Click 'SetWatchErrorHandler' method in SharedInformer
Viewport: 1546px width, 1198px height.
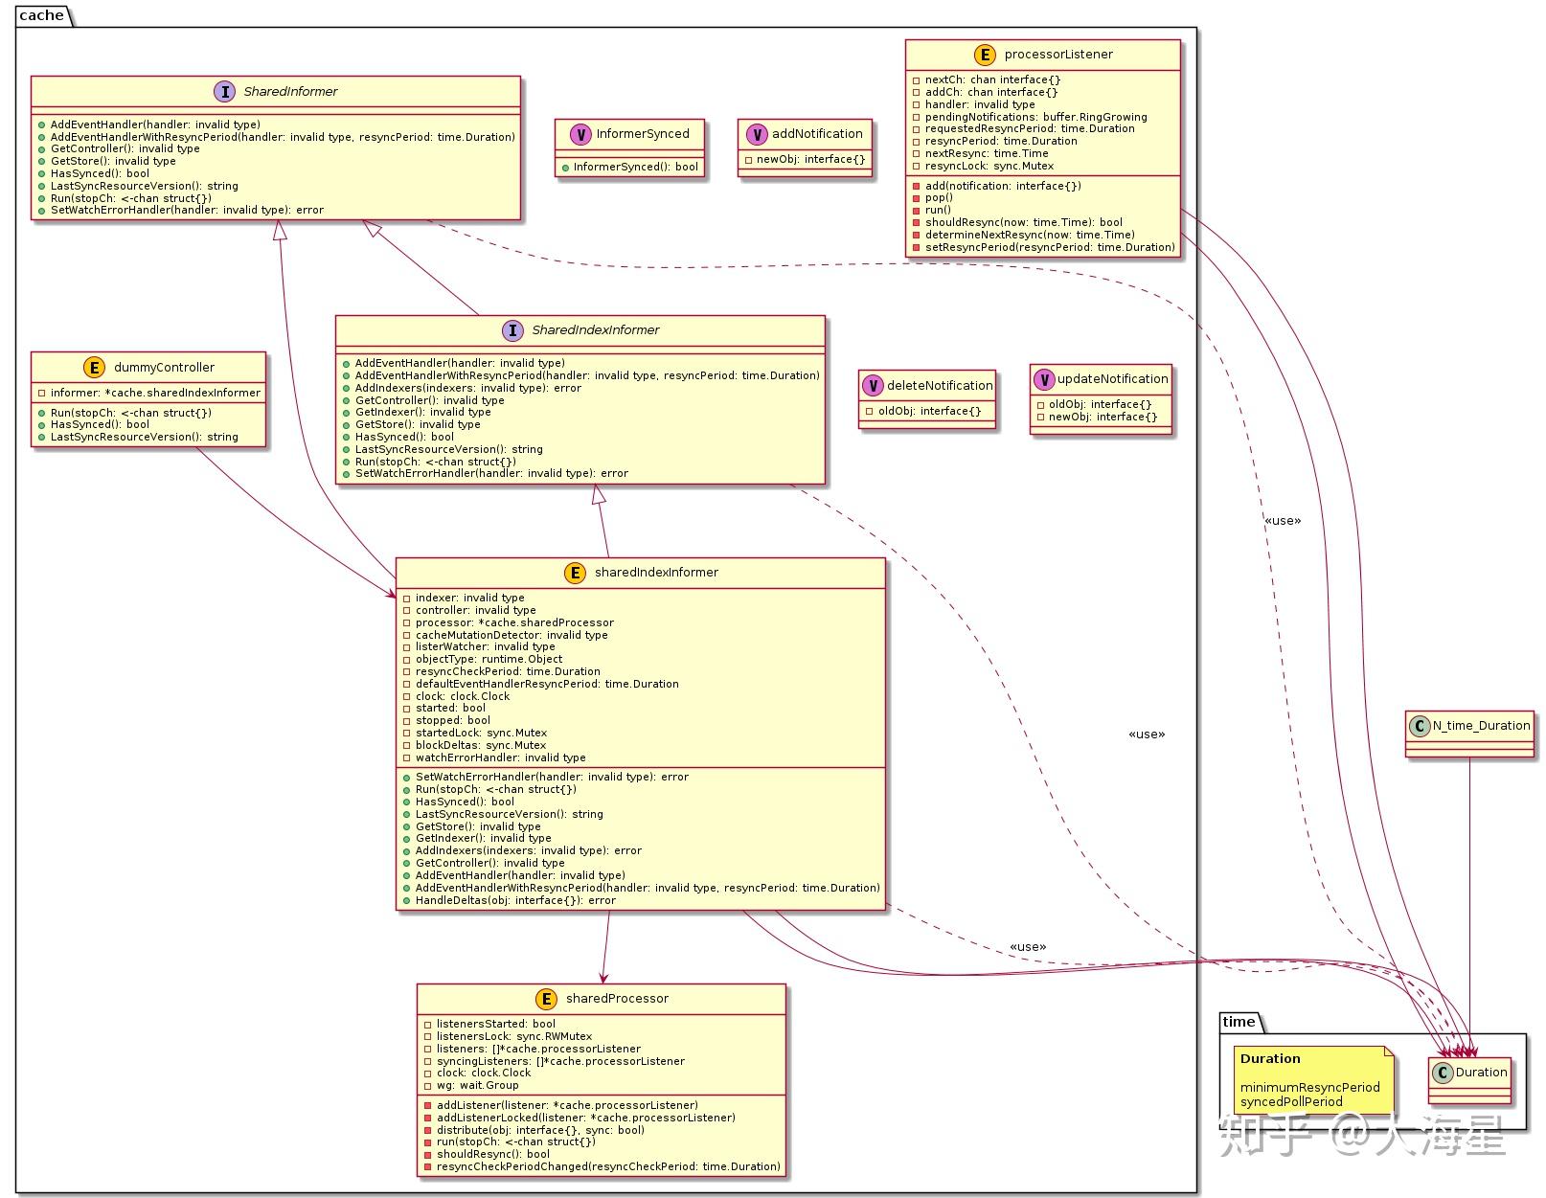(x=187, y=210)
